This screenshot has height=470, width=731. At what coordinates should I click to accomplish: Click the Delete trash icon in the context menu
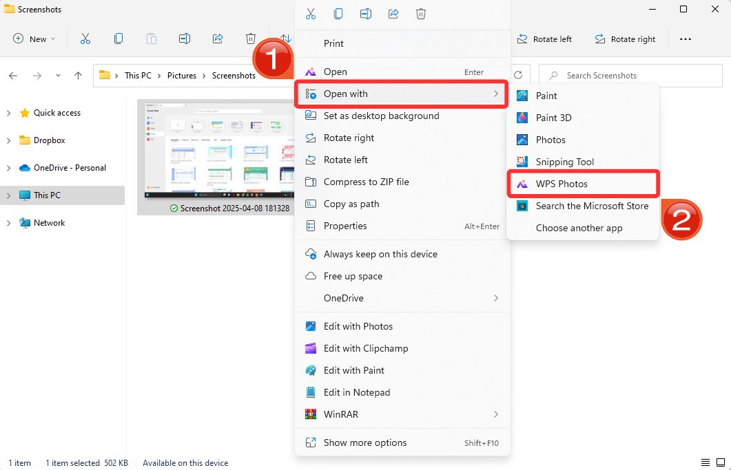coord(420,13)
